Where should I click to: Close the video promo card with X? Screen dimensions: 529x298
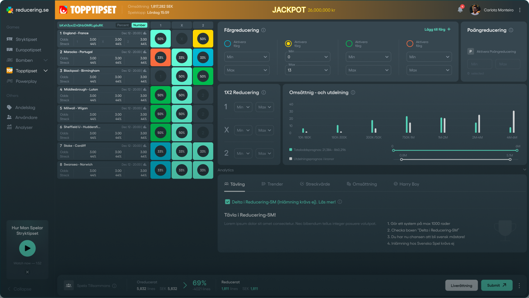27,272
